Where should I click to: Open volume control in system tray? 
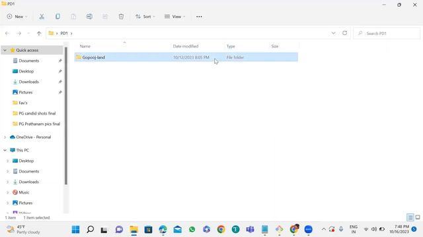[x=374, y=229]
